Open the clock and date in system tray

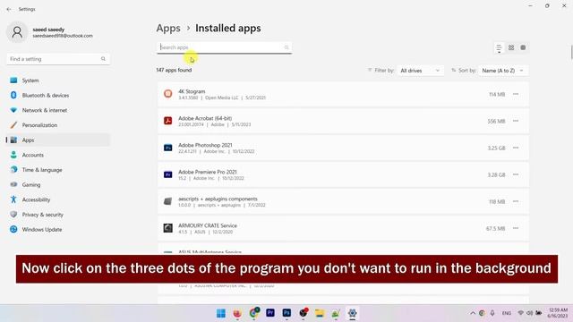[558, 313]
